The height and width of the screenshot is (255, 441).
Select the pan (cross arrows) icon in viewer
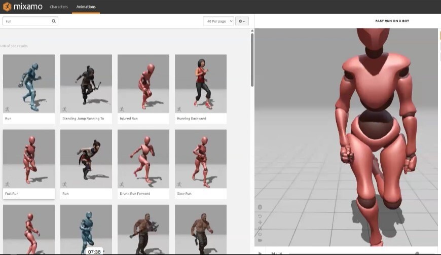click(260, 222)
